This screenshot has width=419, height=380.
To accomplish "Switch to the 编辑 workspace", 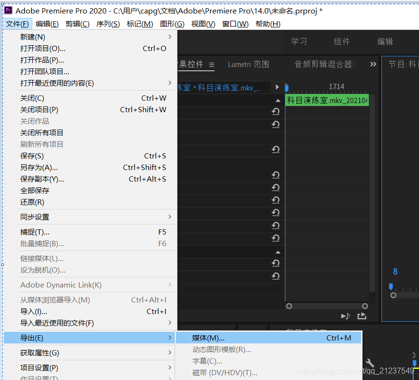I will tap(385, 41).
